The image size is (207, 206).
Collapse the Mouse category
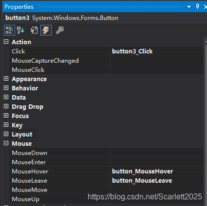[x=6, y=143]
